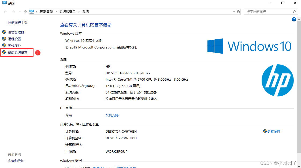Refresh the address bar
Viewport: 301px width, 168px height.
pos(239,12)
